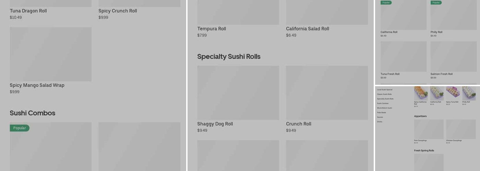Select the Tuna Fresh Roll item
The width and height of the screenshot is (480, 171).
pos(390,74)
